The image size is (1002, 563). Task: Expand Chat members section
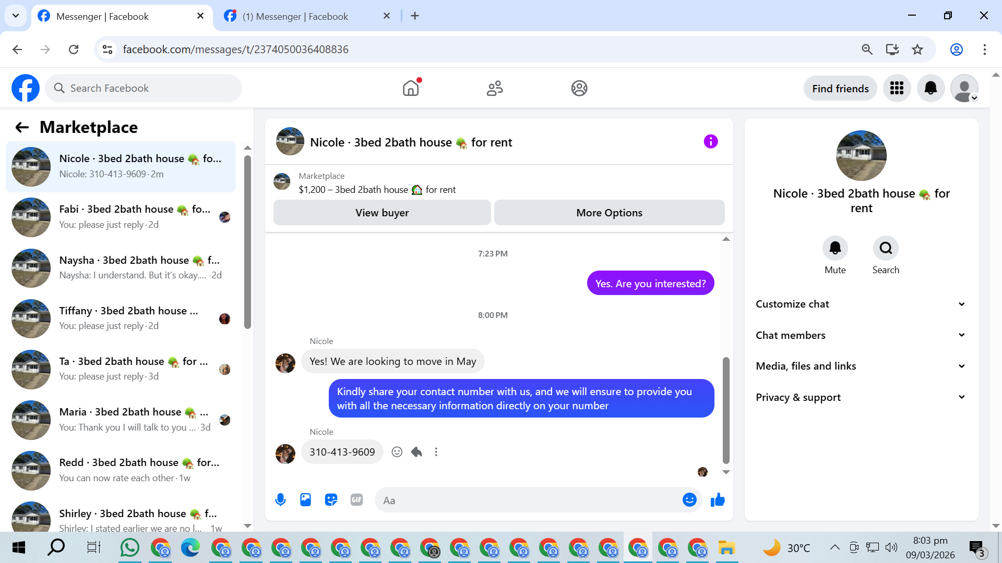point(861,335)
